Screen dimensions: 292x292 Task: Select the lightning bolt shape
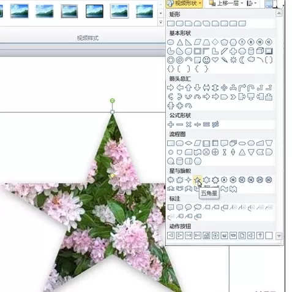pyautogui.click(x=224, y=60)
